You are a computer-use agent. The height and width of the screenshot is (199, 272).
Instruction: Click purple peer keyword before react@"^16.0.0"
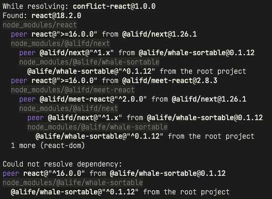point(11,174)
